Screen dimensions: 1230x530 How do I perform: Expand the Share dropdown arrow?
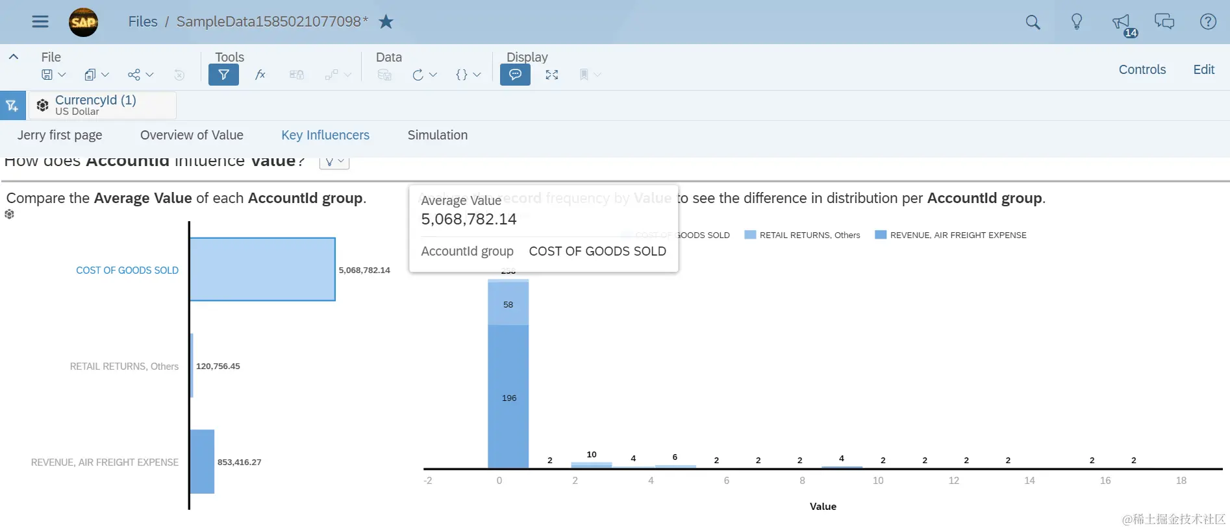149,75
